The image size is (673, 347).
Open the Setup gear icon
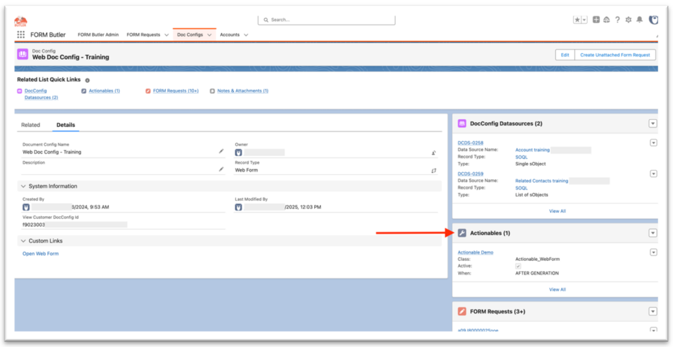click(628, 20)
